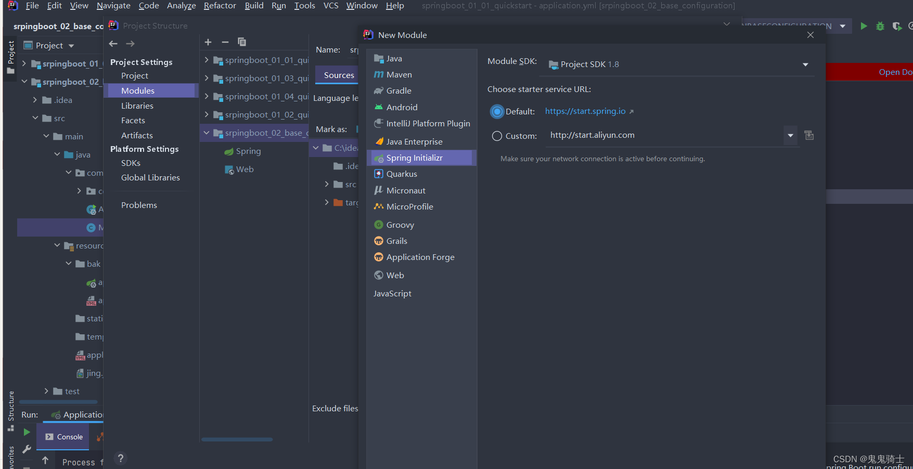This screenshot has width=913, height=469.
Task: Click the custom starter URL field
Action: 664,135
